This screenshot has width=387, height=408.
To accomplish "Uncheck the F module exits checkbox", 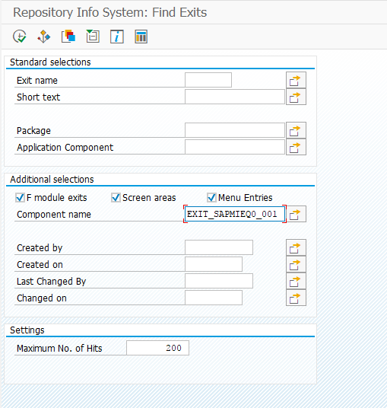I will (x=20, y=197).
